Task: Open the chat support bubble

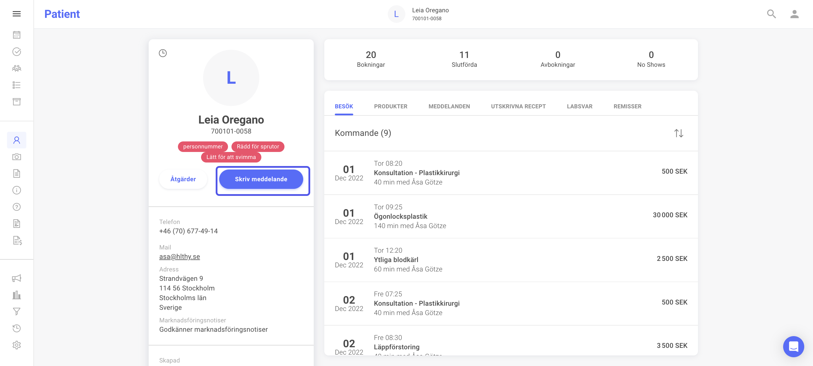Action: 793,346
